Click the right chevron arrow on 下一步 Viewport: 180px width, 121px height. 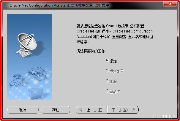[133, 110]
